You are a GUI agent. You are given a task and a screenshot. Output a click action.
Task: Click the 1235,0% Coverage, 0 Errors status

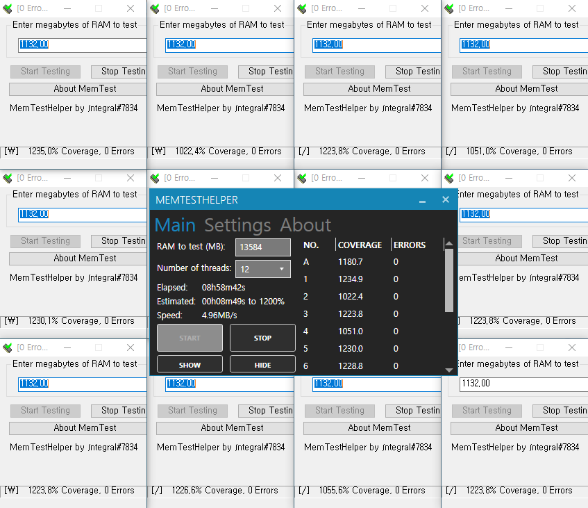(81, 151)
